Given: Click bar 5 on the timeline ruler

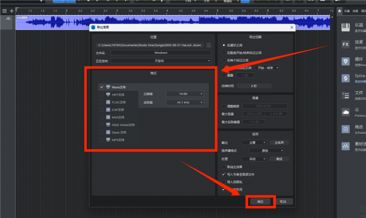Looking at the screenshot, I should click(x=217, y=11).
